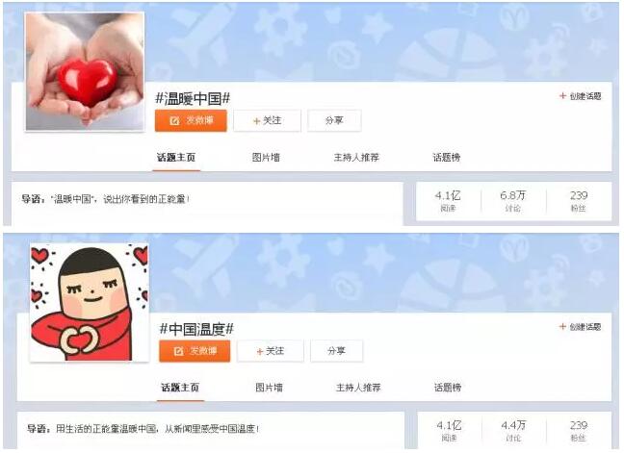Select 话题主页 tab under #温暖中国#
The height and width of the screenshot is (453, 624).
coord(176,158)
